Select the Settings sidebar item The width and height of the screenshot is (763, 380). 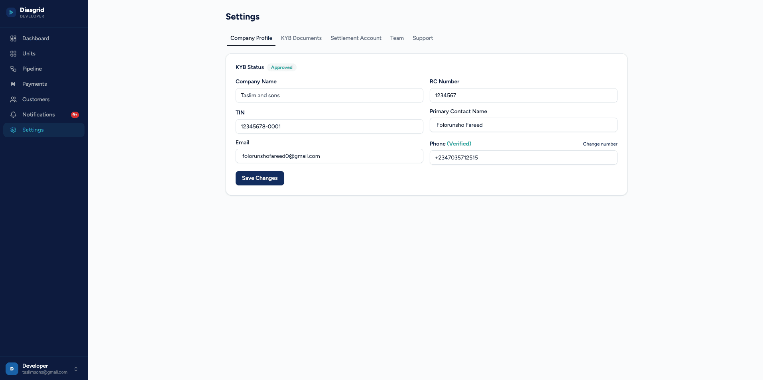click(44, 130)
